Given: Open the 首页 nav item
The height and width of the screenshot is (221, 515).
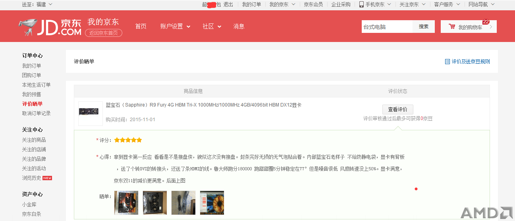Looking at the screenshot, I should [x=141, y=26].
